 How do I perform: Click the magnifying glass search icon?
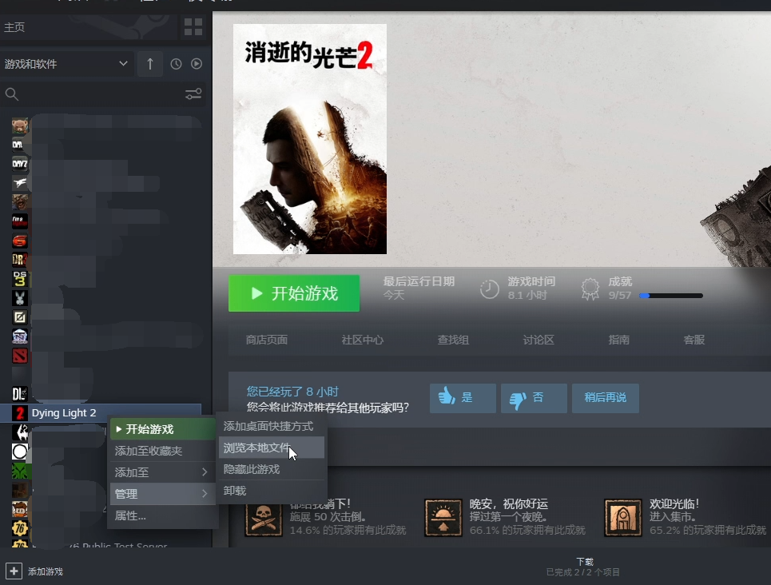coord(12,94)
